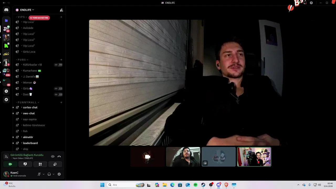Open Steam from the taskbar

coord(203,185)
